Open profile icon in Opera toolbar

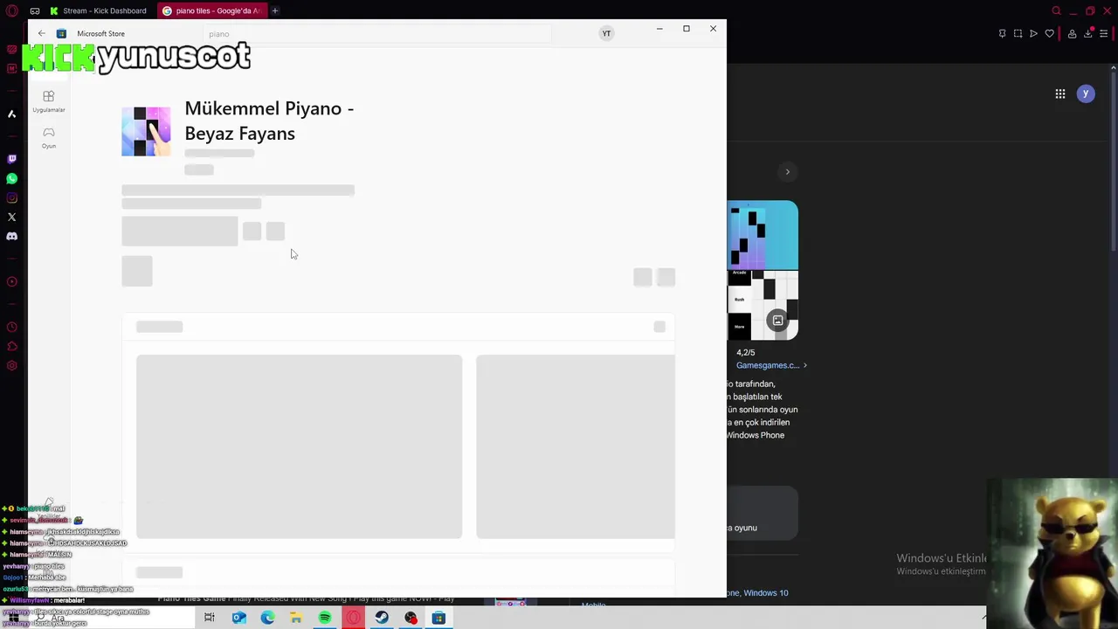pos(1072,33)
